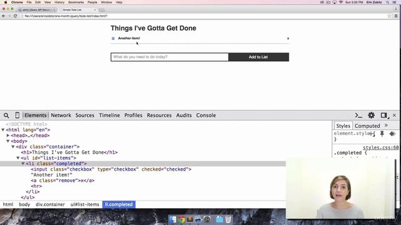401x225 pixels.
Task: Open the Apple menu
Action: (6, 2)
